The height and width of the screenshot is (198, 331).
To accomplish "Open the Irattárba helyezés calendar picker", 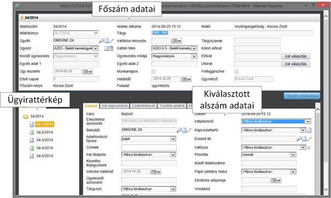I will point(177,40).
